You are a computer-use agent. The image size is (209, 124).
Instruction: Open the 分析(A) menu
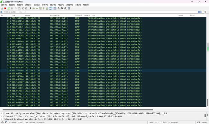tap(45, 5)
